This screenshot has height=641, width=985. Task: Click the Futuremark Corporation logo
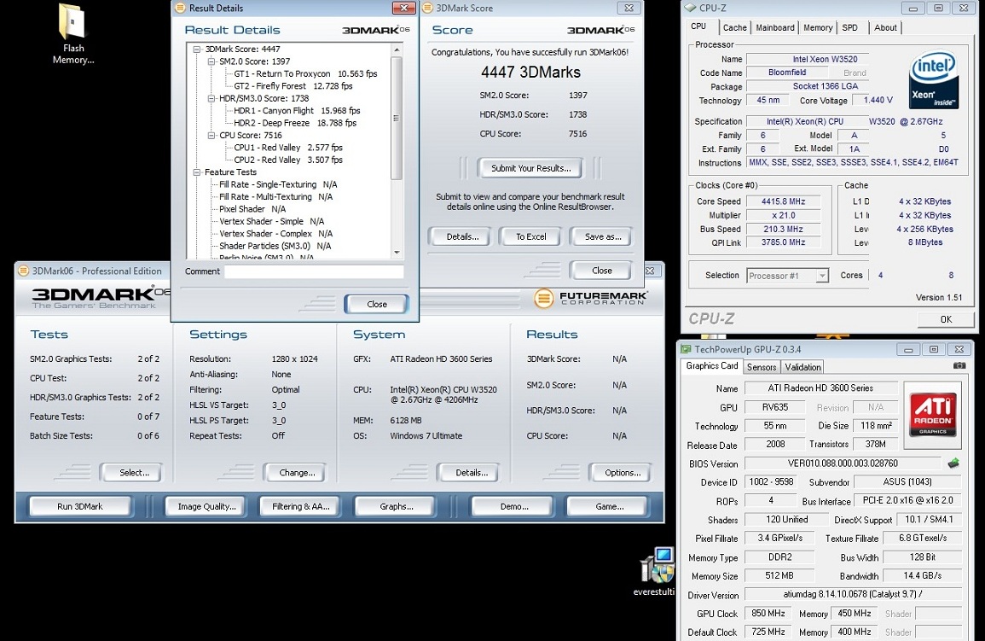point(590,298)
